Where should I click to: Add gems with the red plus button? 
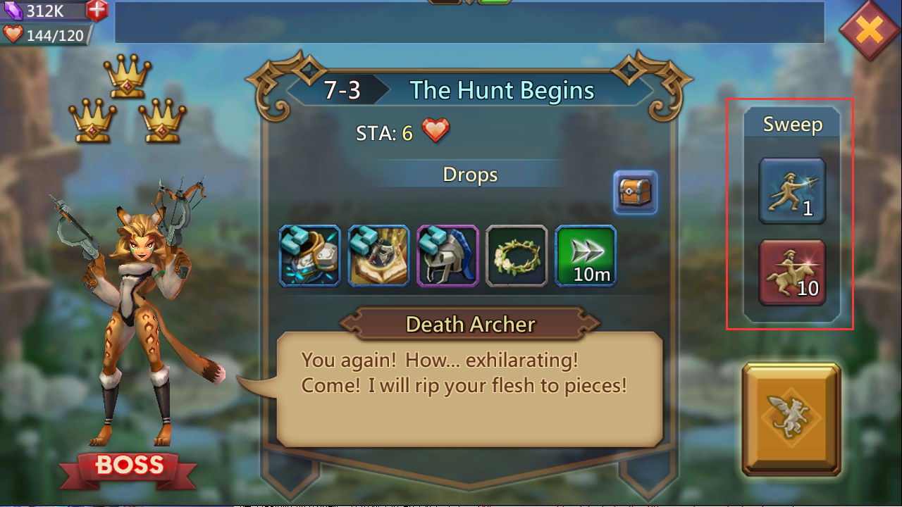[x=97, y=10]
